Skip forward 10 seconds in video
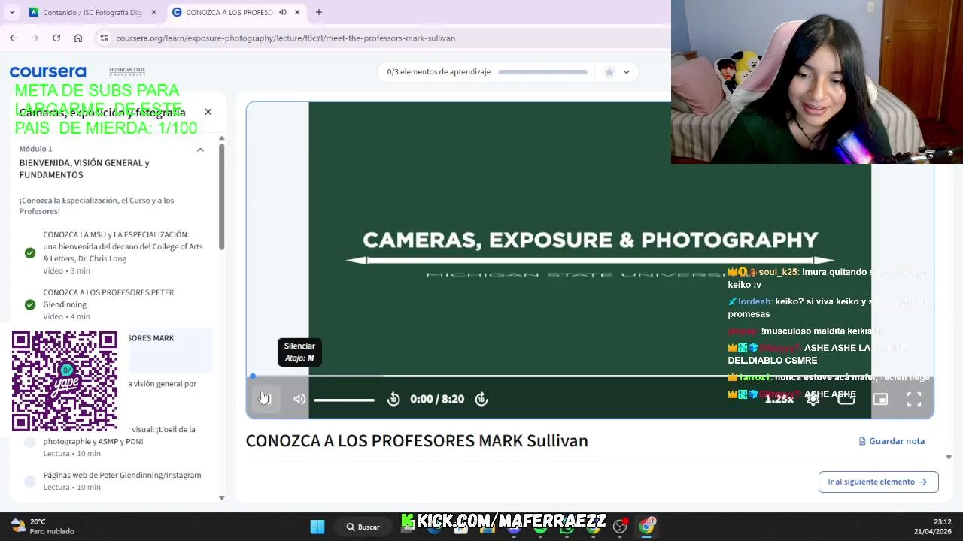This screenshot has width=963, height=541. point(481,399)
